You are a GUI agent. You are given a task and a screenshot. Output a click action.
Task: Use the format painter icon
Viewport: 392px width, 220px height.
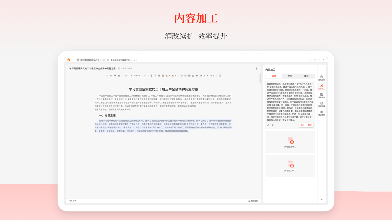[x=115, y=75]
